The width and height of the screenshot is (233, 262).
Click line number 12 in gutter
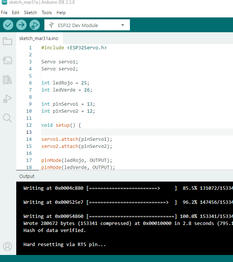click(29, 125)
